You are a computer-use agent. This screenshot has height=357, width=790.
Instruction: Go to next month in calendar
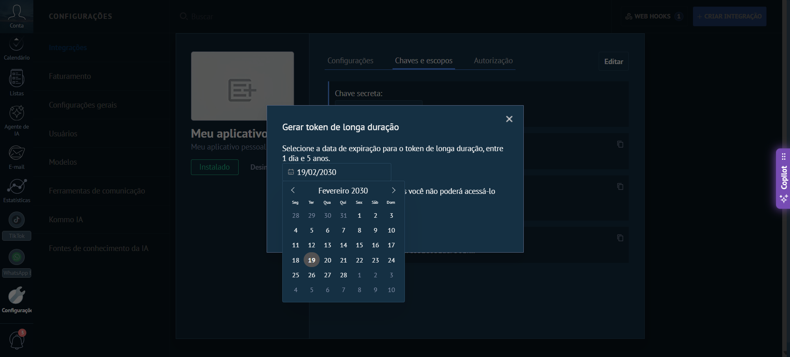coord(393,190)
